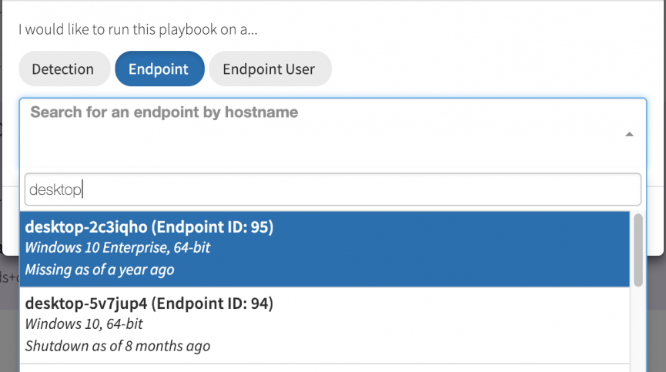Switch target to Endpoint User

click(269, 69)
